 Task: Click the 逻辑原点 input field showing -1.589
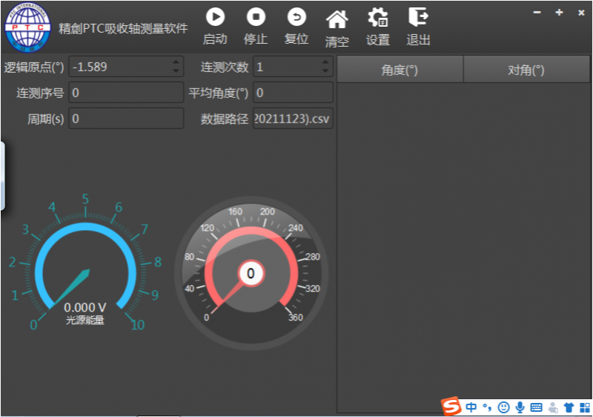(119, 68)
